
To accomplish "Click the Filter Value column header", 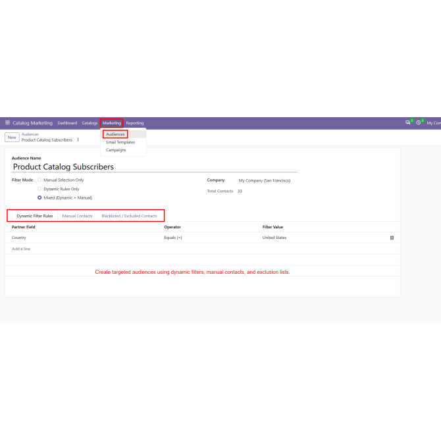I will [x=272, y=226].
